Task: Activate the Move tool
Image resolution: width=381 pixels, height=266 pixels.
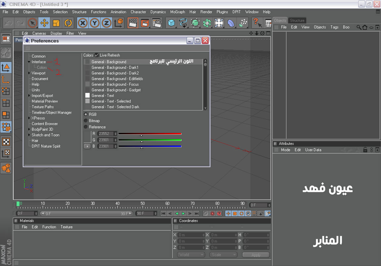Action: point(44,23)
